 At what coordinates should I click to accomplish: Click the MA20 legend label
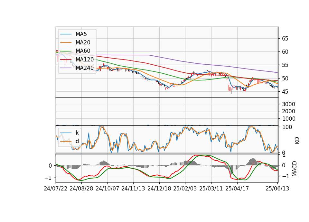[83, 42]
